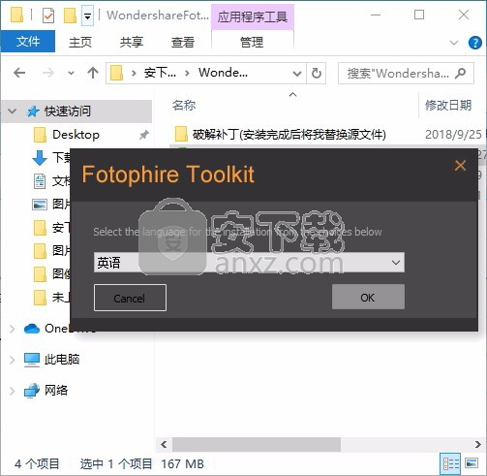Open Desktop in quick access

(x=76, y=135)
